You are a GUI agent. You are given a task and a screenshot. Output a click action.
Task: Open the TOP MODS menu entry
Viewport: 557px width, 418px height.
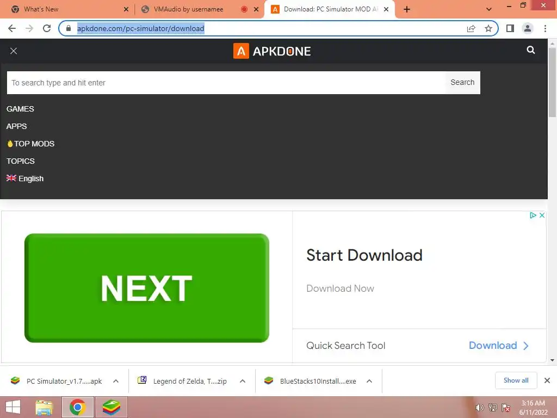coord(30,144)
